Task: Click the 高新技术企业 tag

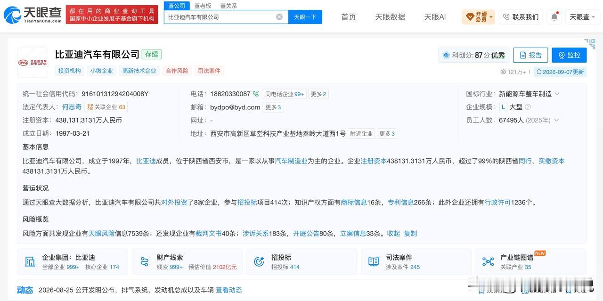Action: (139, 71)
